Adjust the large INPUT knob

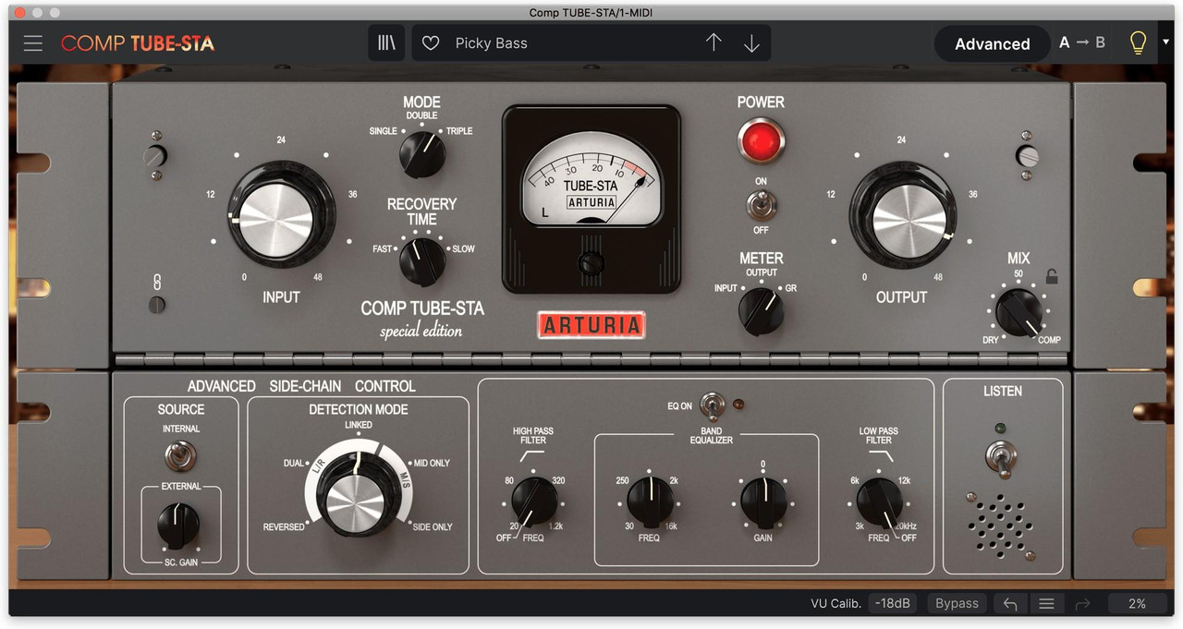(x=282, y=214)
